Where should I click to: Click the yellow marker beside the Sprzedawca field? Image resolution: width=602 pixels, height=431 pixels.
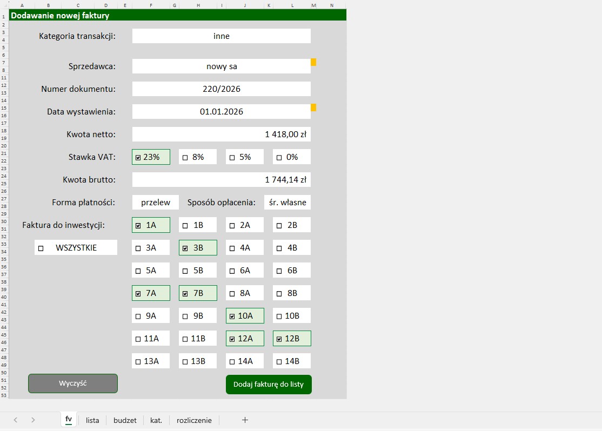(x=313, y=62)
